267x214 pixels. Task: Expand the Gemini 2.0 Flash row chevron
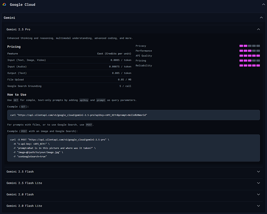tap(258, 194)
